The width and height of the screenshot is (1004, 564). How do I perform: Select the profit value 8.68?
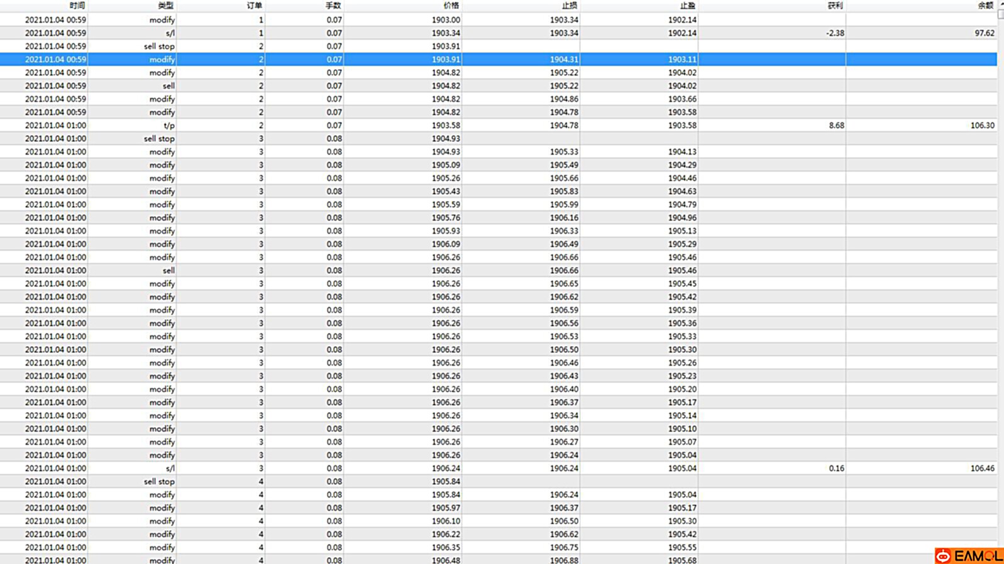coord(836,126)
